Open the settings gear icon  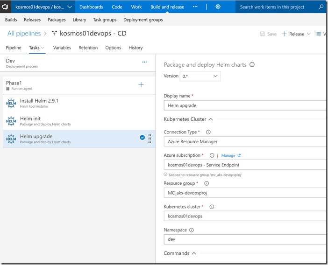pos(218,7)
